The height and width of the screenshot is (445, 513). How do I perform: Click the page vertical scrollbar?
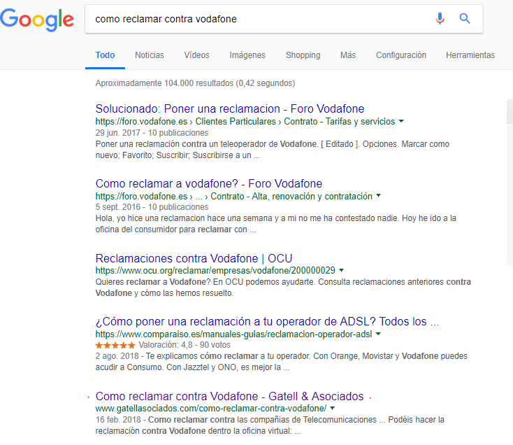point(510,182)
